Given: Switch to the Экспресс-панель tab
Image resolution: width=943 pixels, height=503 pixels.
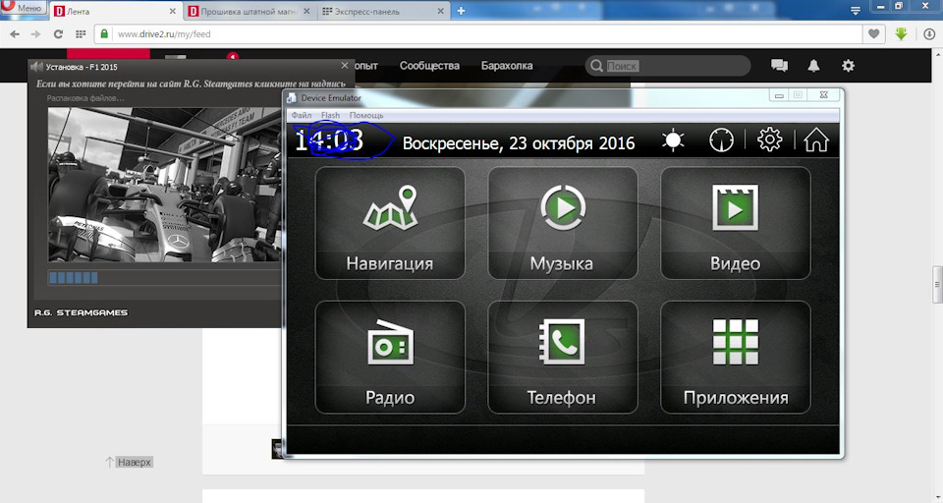Looking at the screenshot, I should click(373, 11).
